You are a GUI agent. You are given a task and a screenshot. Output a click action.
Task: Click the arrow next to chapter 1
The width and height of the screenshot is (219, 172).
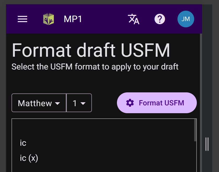tap(83, 103)
